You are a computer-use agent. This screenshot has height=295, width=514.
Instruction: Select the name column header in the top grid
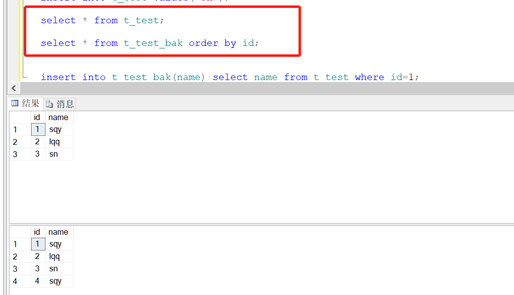(58, 117)
